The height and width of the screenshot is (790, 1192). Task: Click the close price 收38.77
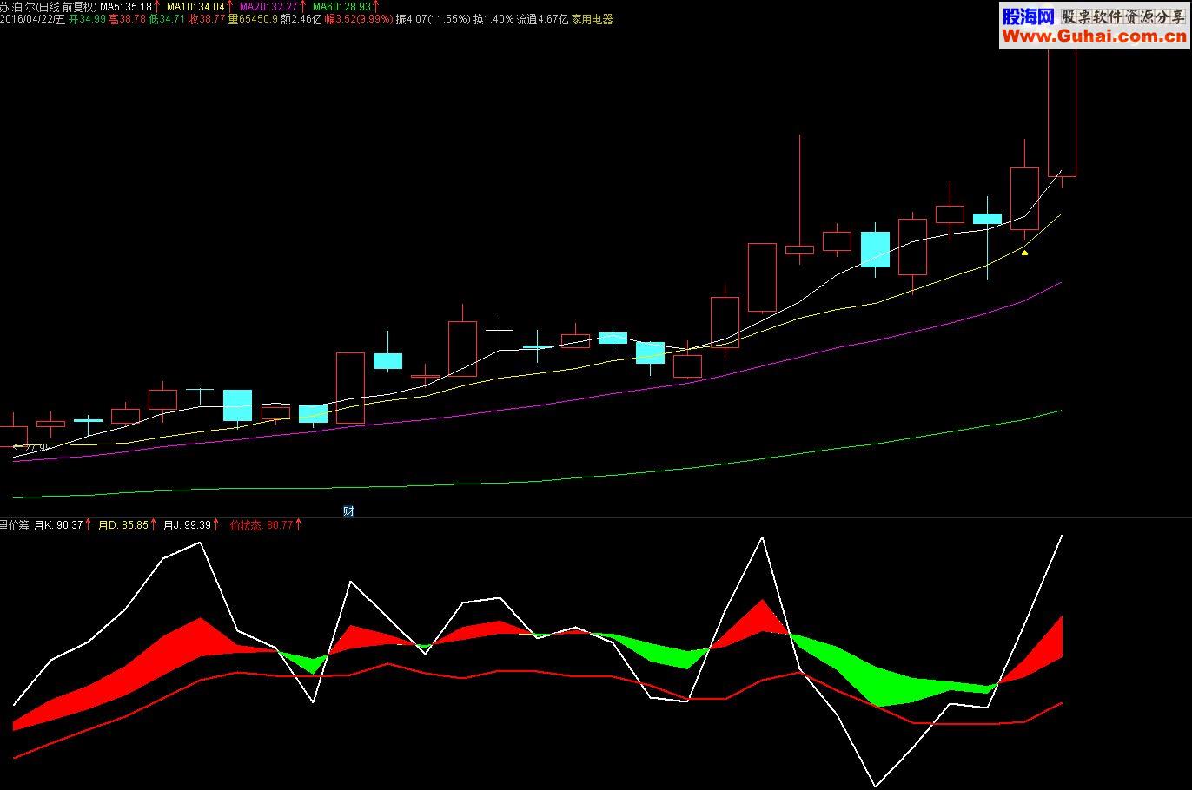point(208,19)
